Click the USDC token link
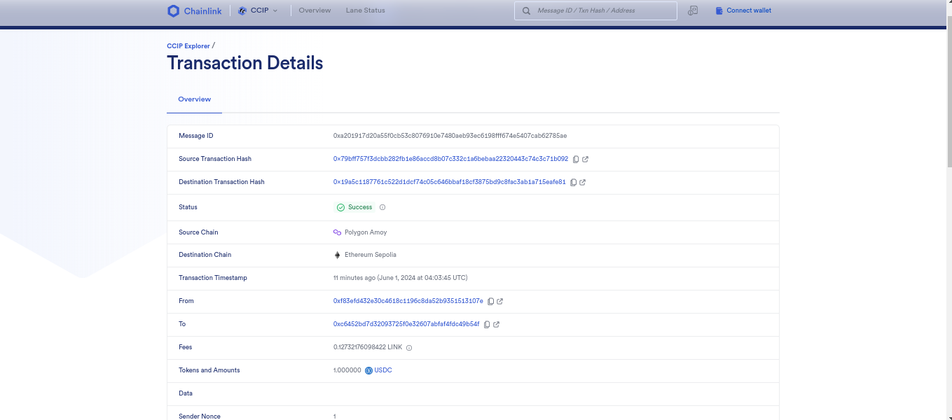952x420 pixels. [x=383, y=370]
